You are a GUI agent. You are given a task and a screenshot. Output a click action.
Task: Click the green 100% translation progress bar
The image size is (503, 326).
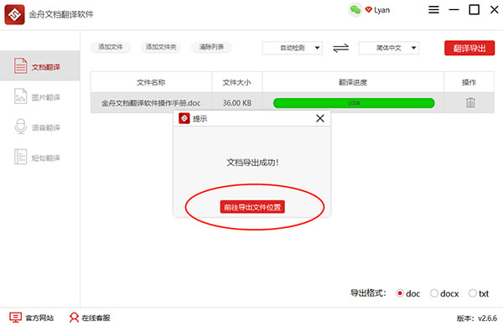coord(354,103)
